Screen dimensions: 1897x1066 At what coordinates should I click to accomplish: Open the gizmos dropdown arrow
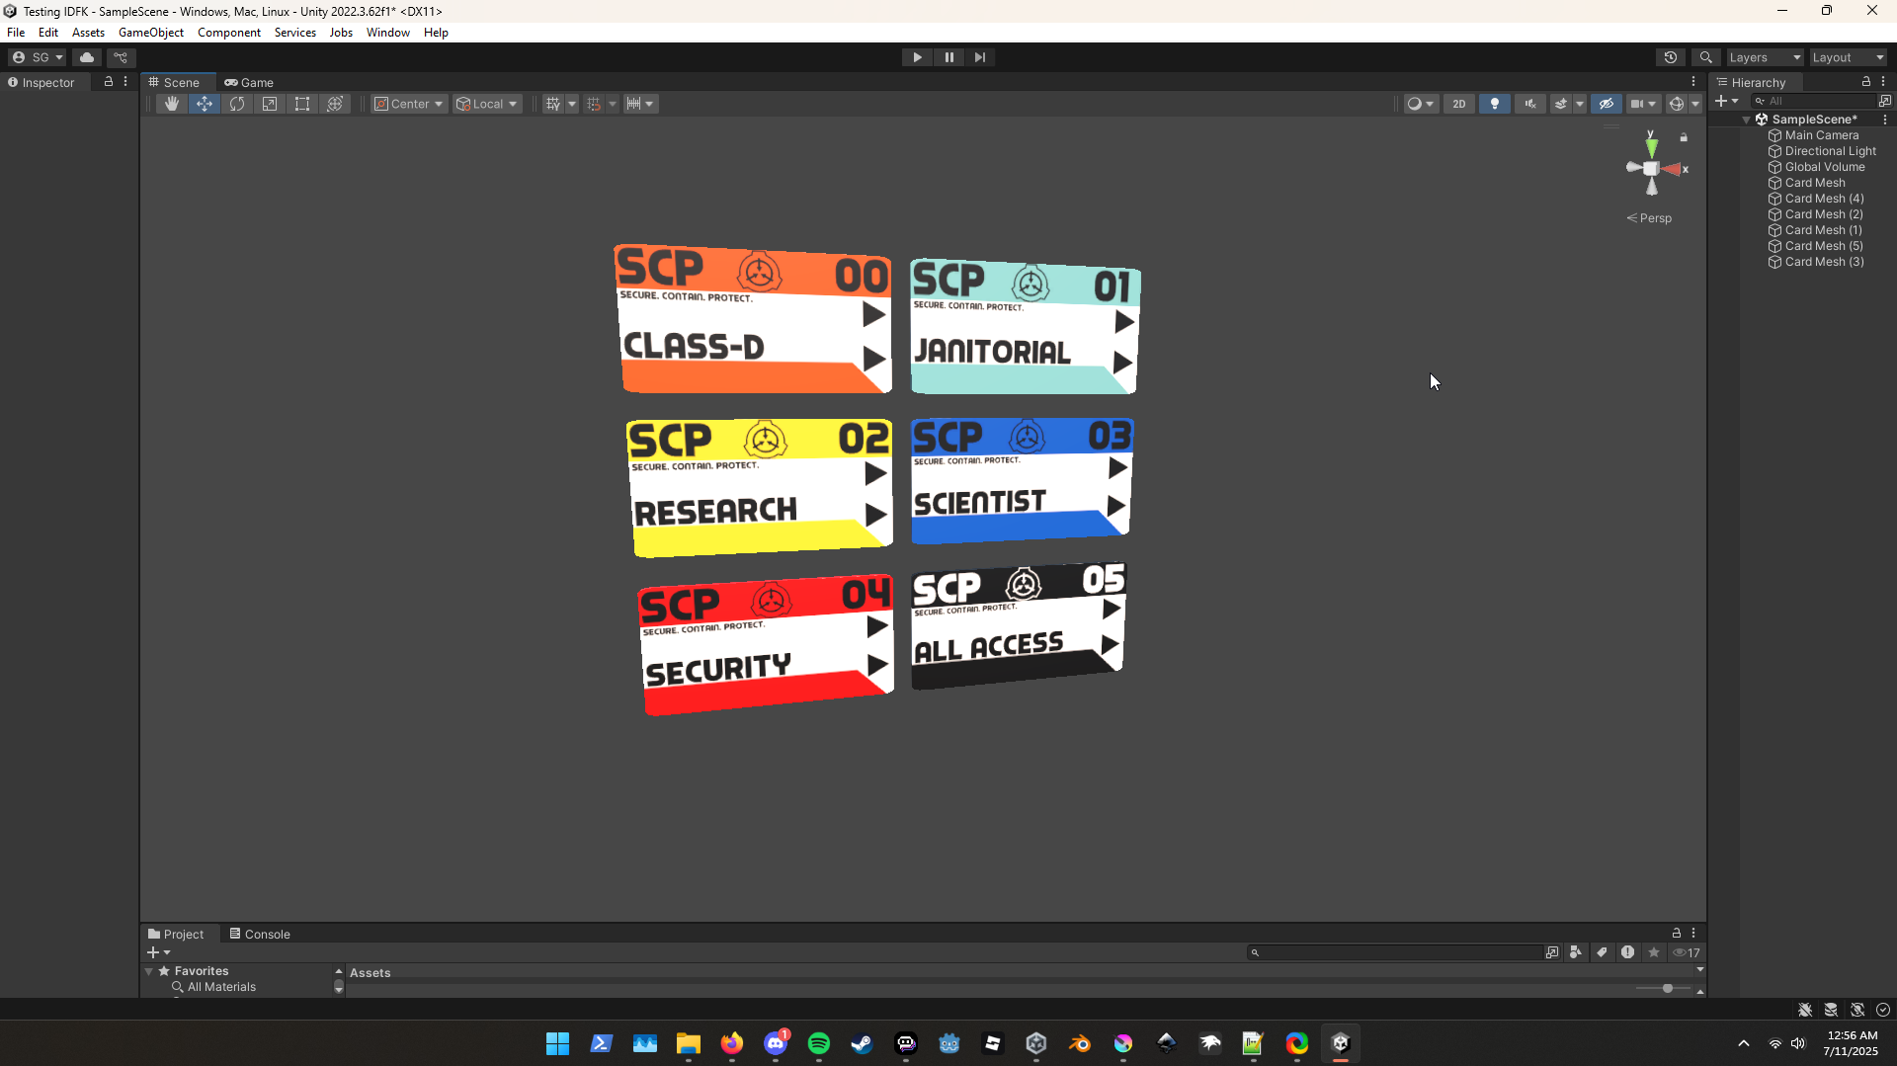tap(1695, 104)
